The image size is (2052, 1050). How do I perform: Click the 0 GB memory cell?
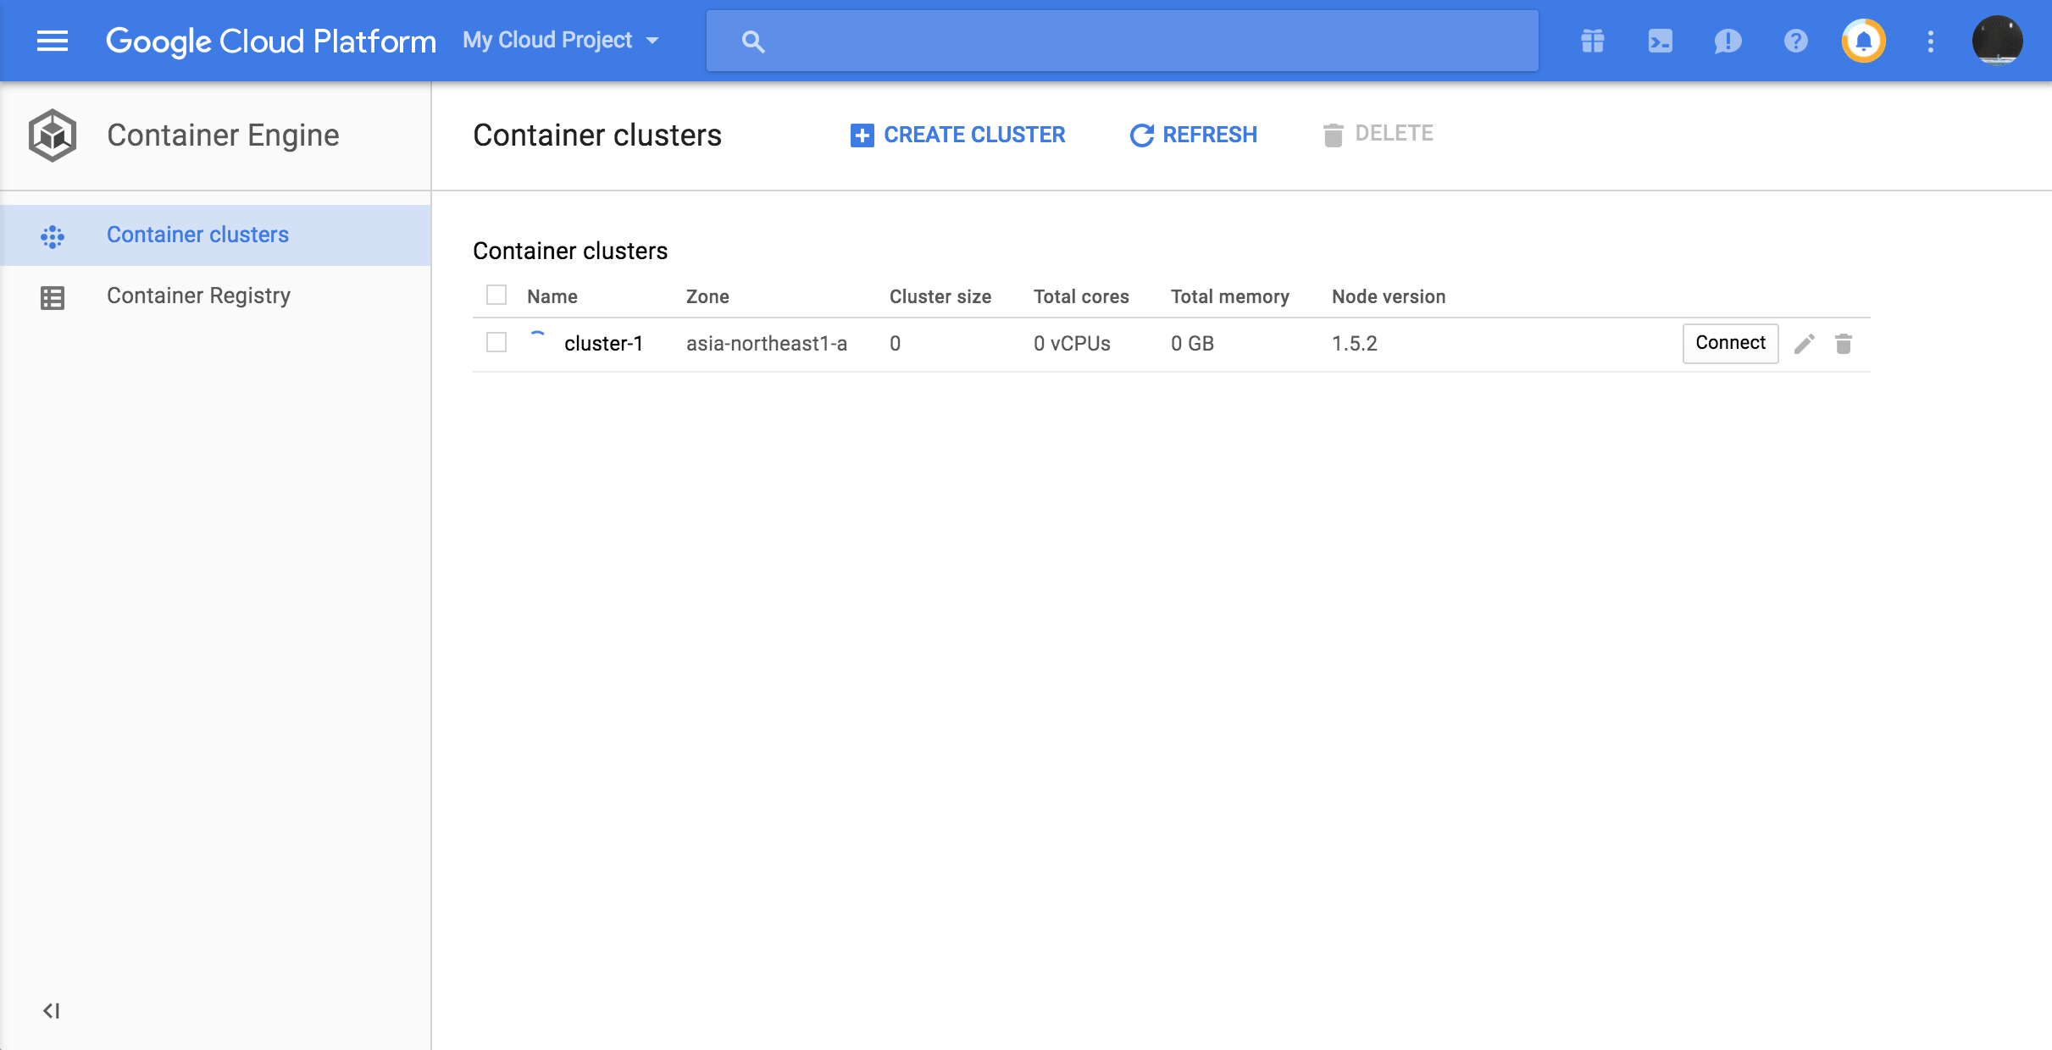pyautogui.click(x=1192, y=343)
